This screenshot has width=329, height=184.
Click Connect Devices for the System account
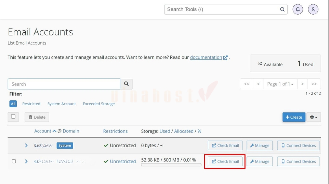click(x=298, y=145)
